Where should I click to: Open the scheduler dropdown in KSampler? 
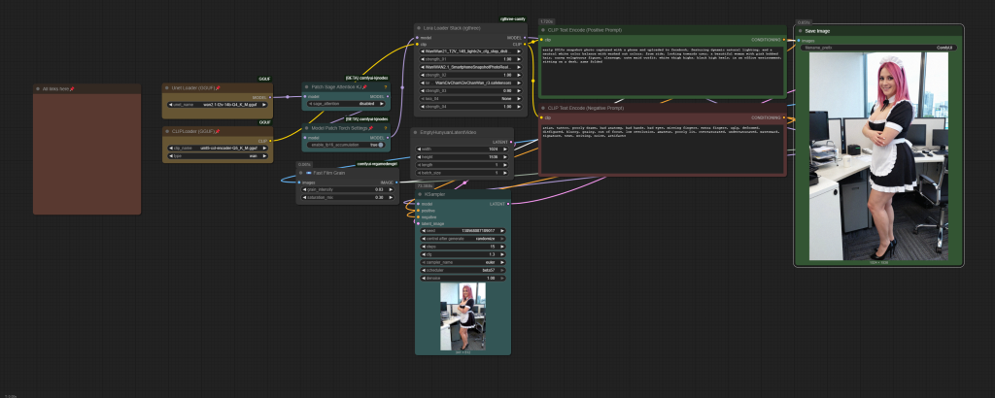coord(464,270)
